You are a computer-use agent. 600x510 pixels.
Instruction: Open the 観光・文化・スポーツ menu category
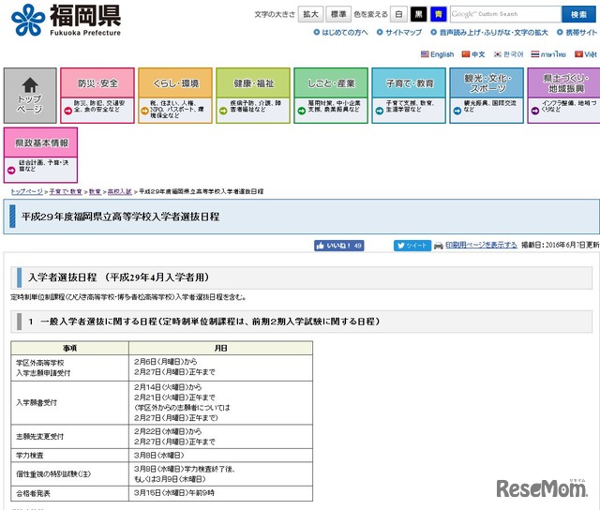click(x=487, y=83)
